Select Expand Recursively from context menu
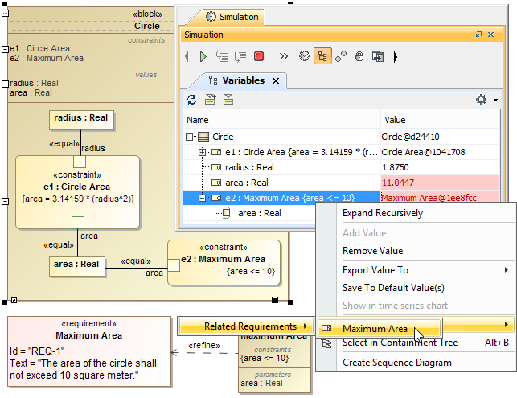 [x=382, y=213]
